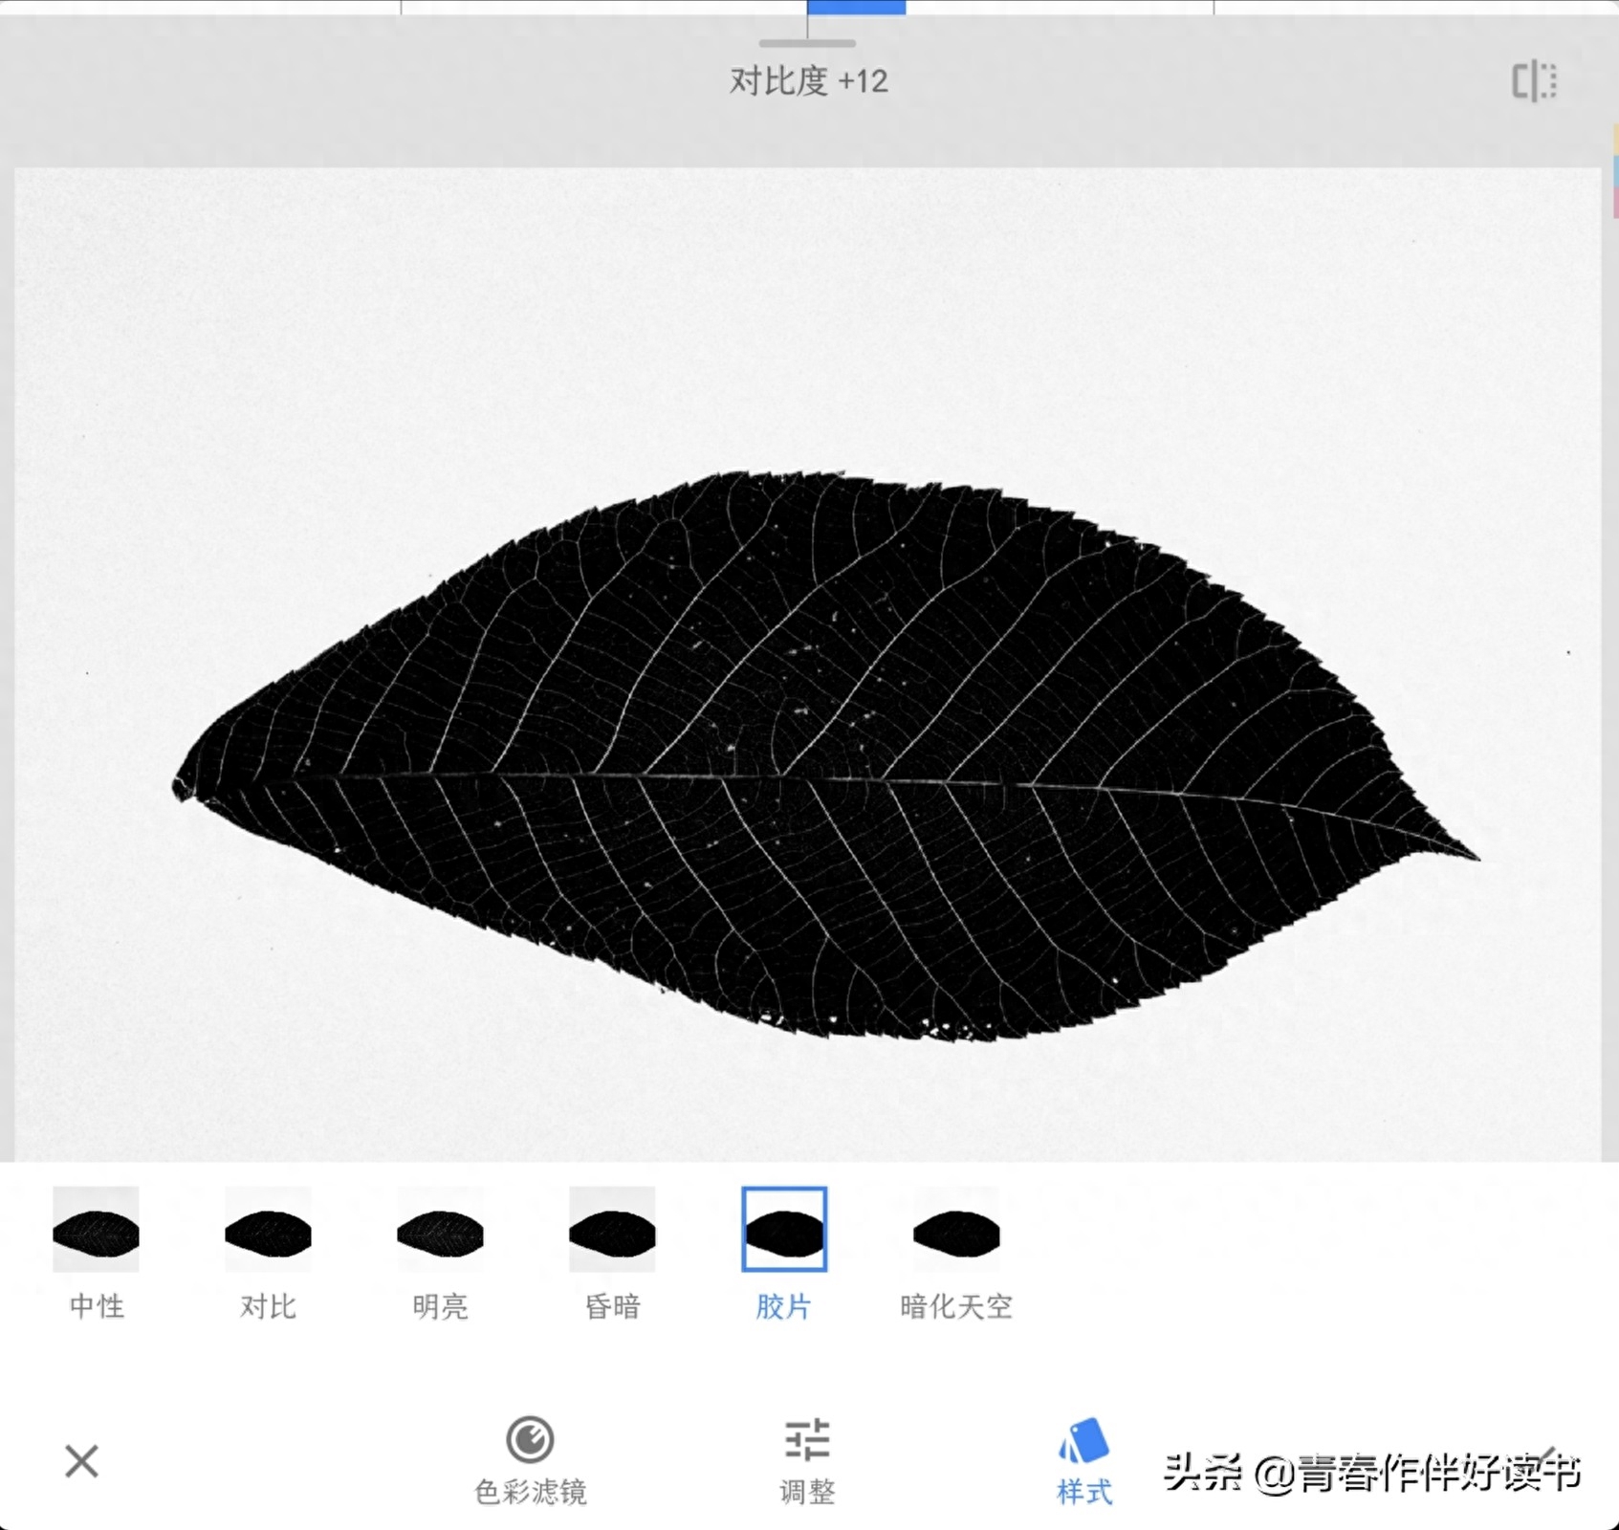The height and width of the screenshot is (1530, 1619).
Task: Tap the before/after compare icon
Action: point(1534,81)
